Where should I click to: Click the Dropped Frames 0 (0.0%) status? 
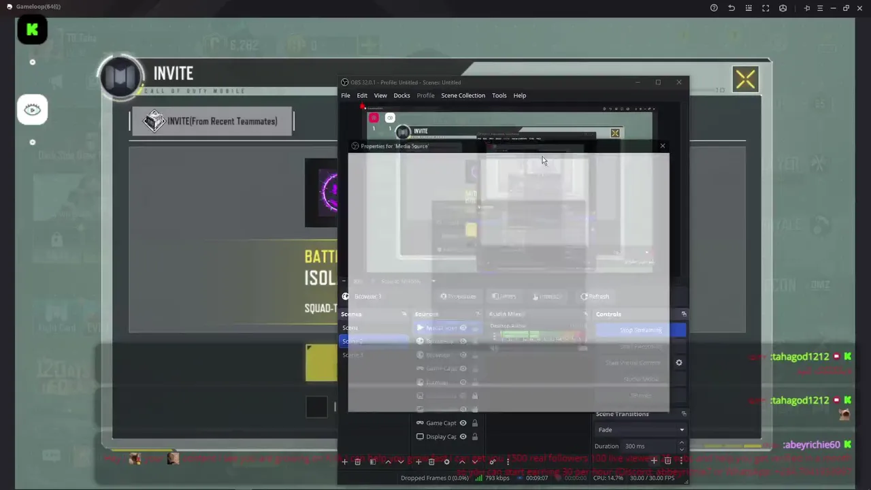435,478
